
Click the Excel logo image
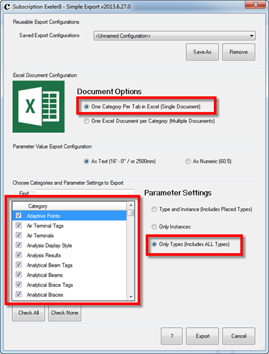[x=38, y=107]
